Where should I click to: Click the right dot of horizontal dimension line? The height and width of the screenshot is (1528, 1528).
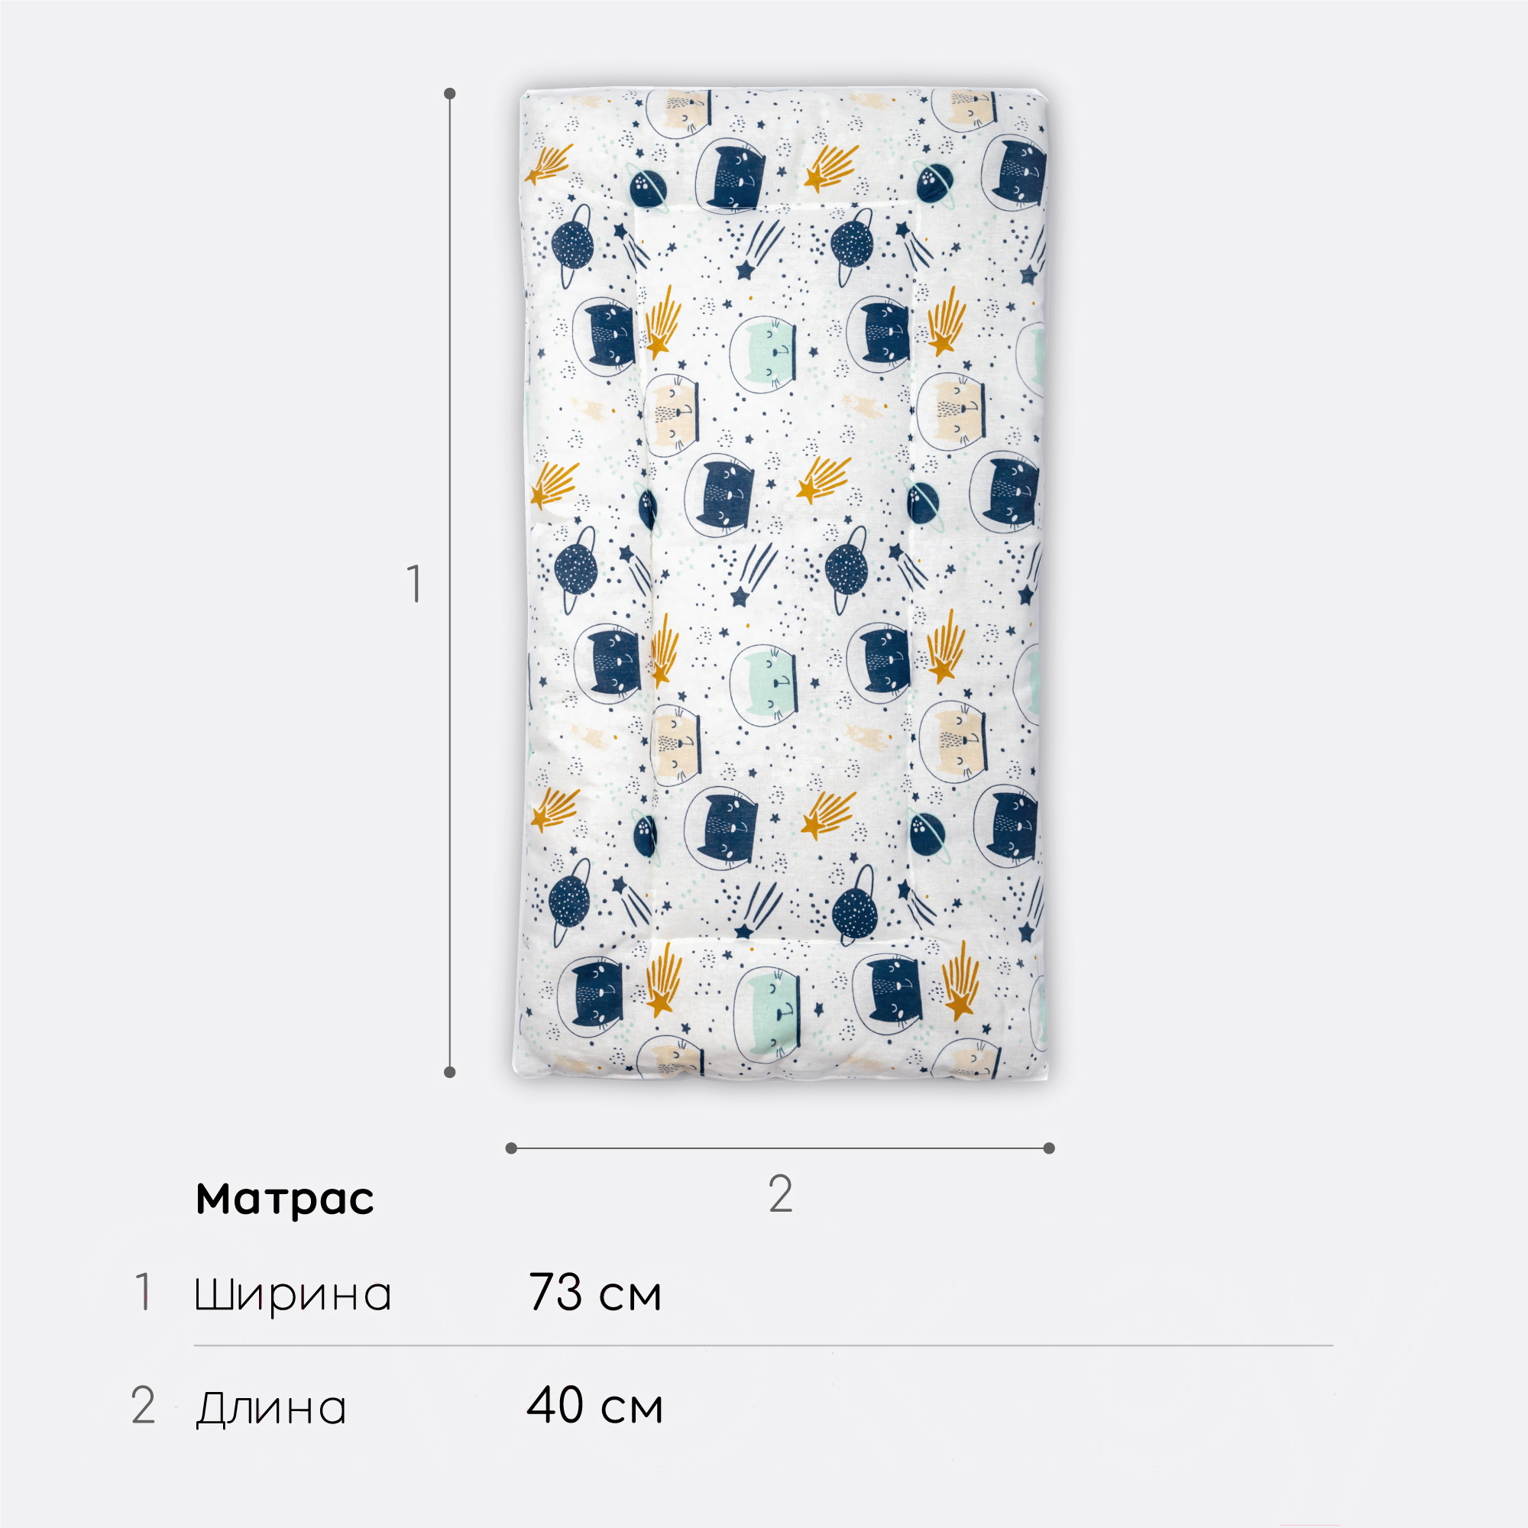pos(1050,1148)
